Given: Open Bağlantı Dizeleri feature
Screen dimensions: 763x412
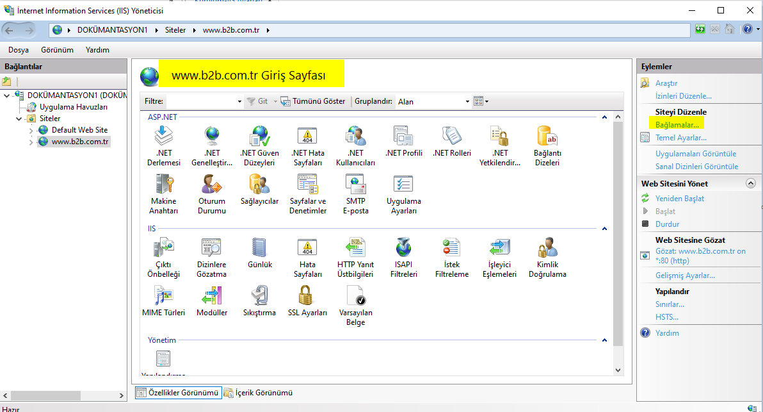Looking at the screenshot, I should [547, 145].
